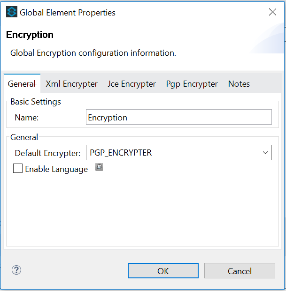Expand the Default Encrypter dropdown
The width and height of the screenshot is (286, 291).
(x=265, y=153)
